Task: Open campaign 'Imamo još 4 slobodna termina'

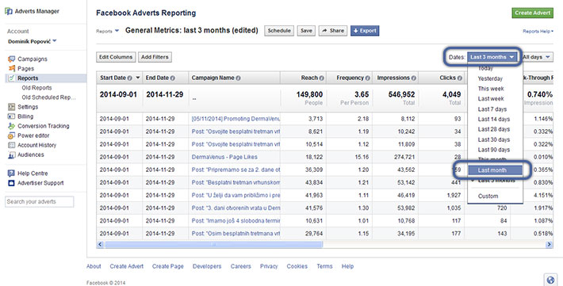Action: 236,221
